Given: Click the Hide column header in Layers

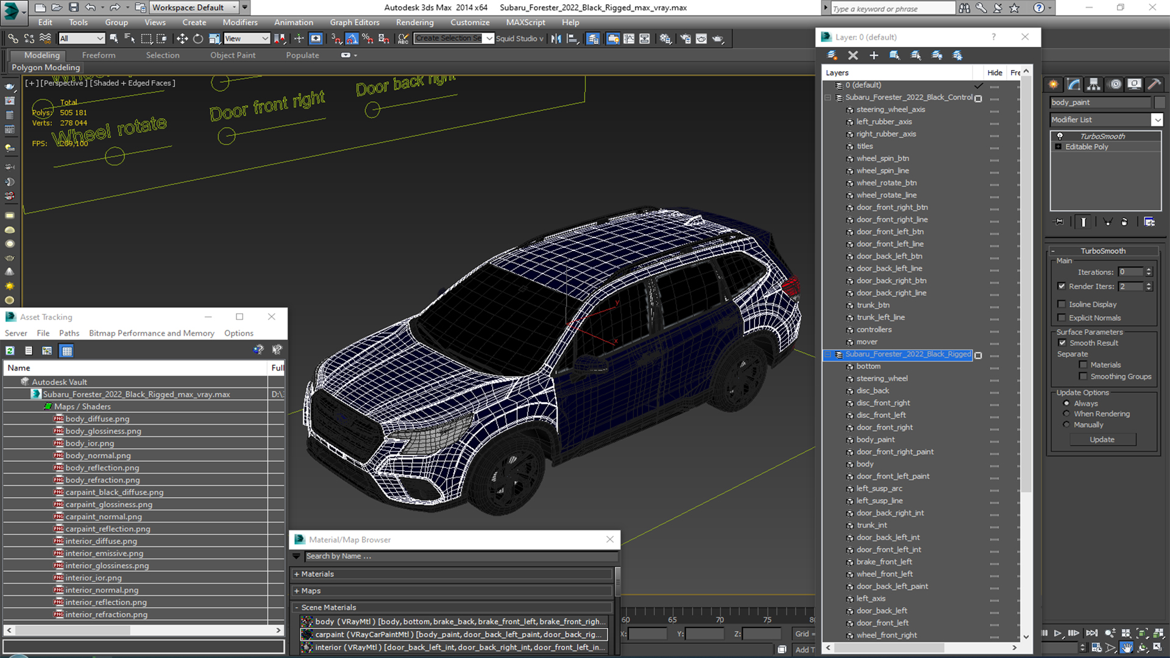Looking at the screenshot, I should point(994,73).
